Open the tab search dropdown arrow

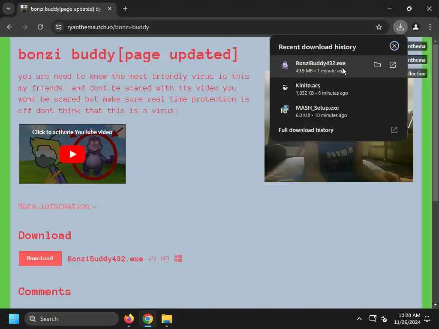point(9,9)
